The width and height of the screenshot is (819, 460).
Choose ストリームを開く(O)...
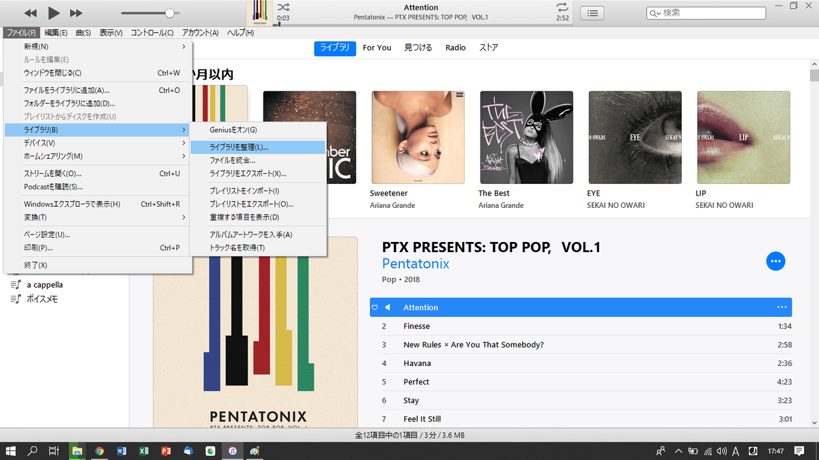pyautogui.click(x=98, y=173)
